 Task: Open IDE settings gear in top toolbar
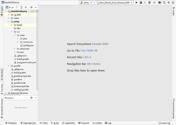pos(169,2)
